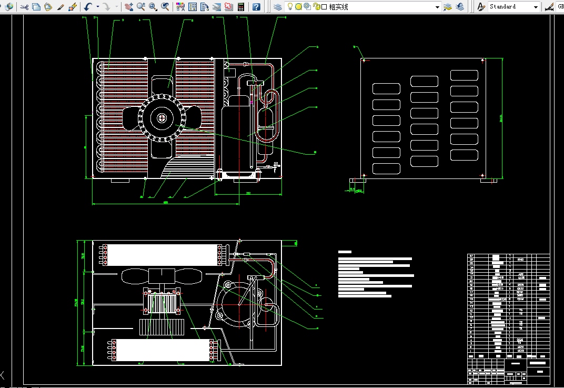
Task: Activate Zoom Realtime magnifier
Action: pos(141,6)
